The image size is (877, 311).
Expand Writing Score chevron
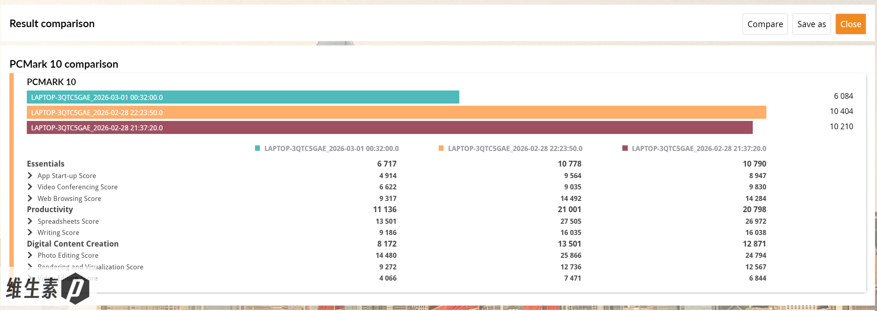coord(30,232)
